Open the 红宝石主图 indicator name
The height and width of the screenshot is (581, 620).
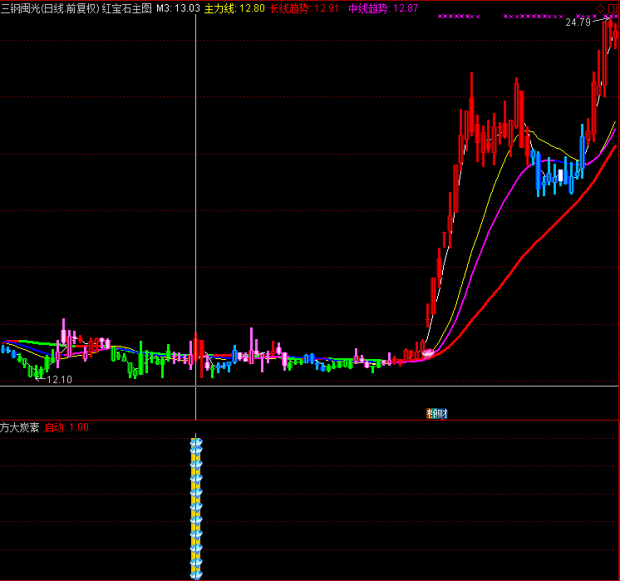tap(127, 7)
